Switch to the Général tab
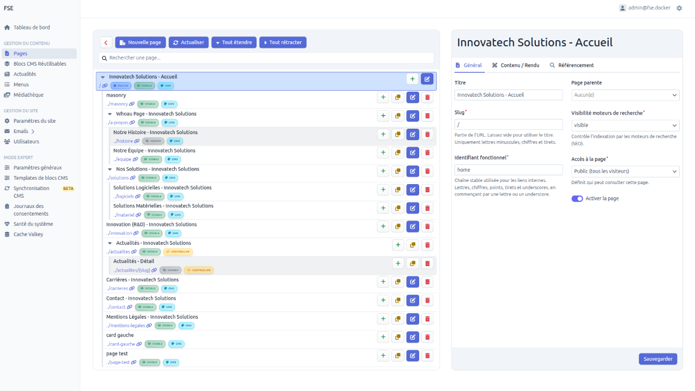Image resolution: width=695 pixels, height=391 pixels. pyautogui.click(x=469, y=65)
